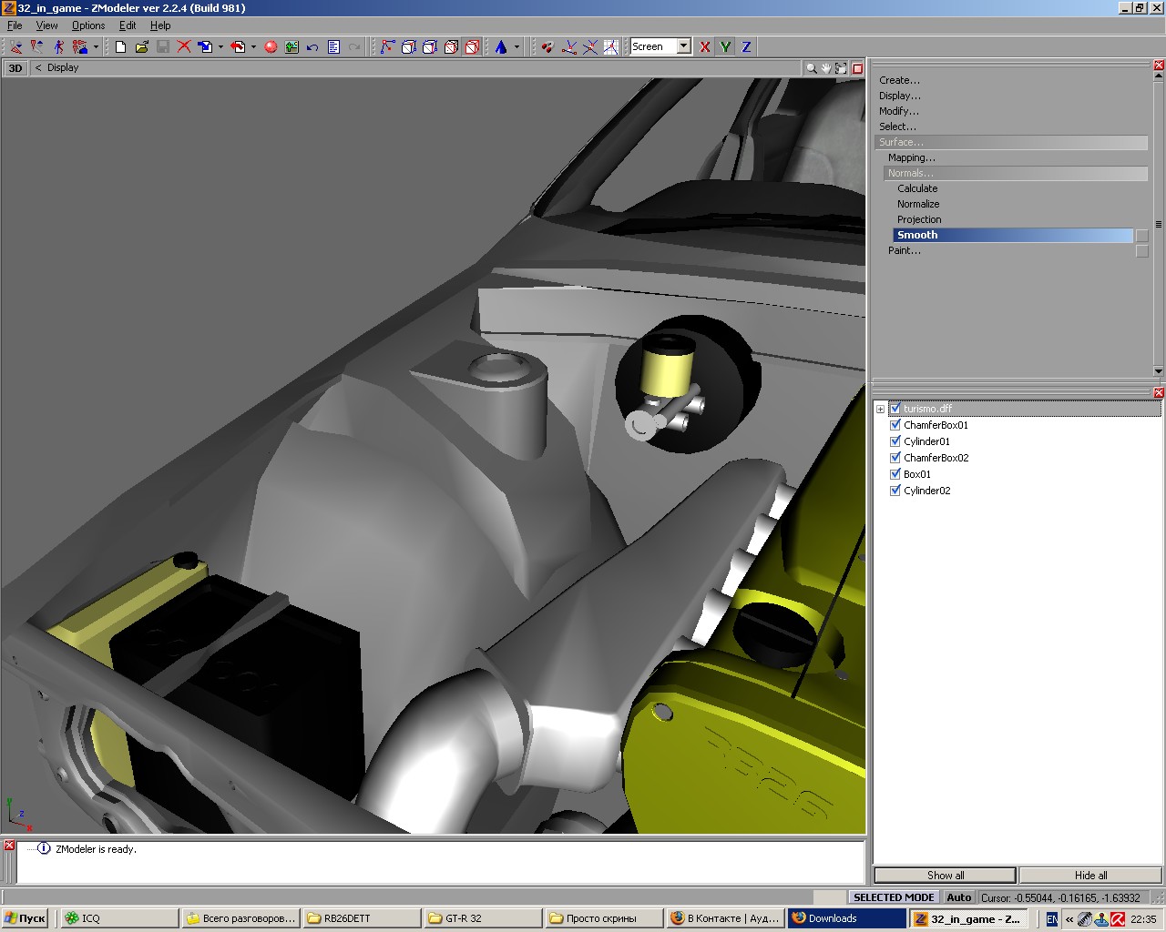Screen dimensions: 1166x932
Task: Select the Edges level cube icon
Action: 409,46
